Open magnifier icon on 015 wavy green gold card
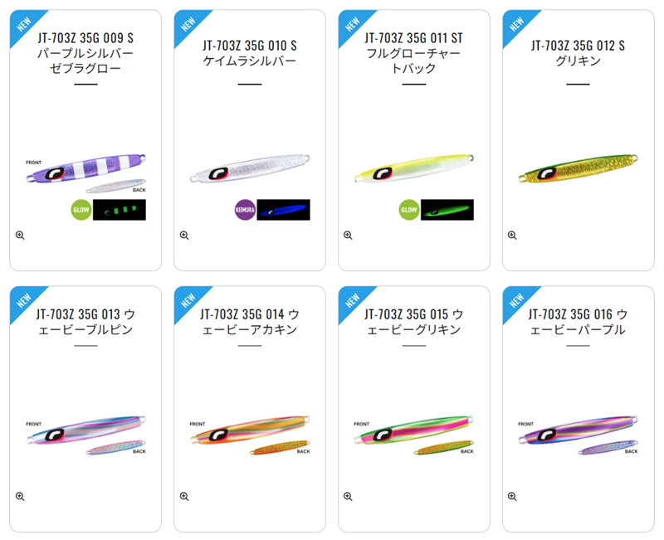The height and width of the screenshot is (540, 664). click(x=348, y=496)
